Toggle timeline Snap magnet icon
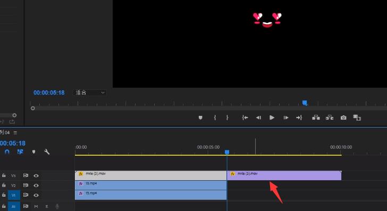 (7, 151)
